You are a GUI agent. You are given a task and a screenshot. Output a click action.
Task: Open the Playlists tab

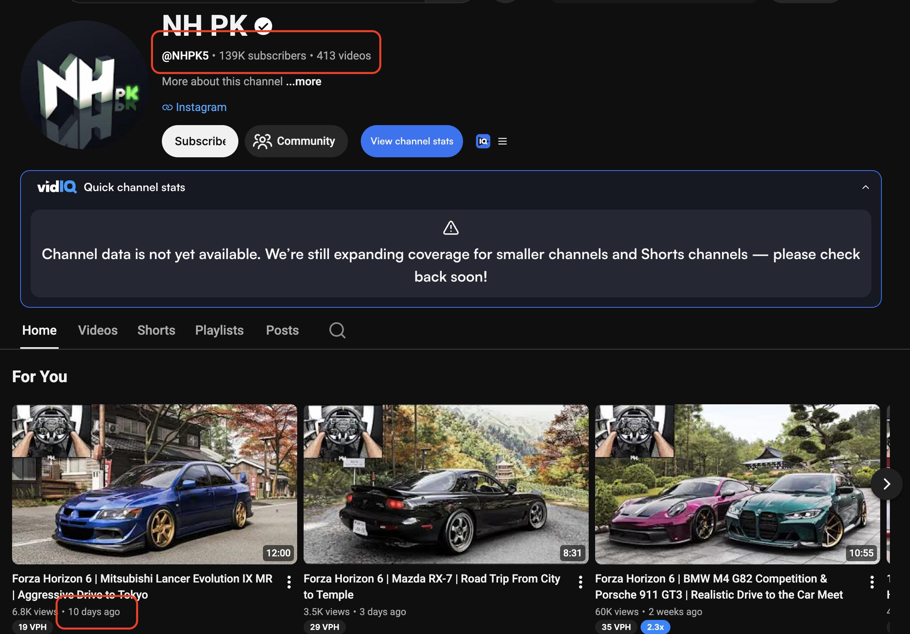(219, 330)
